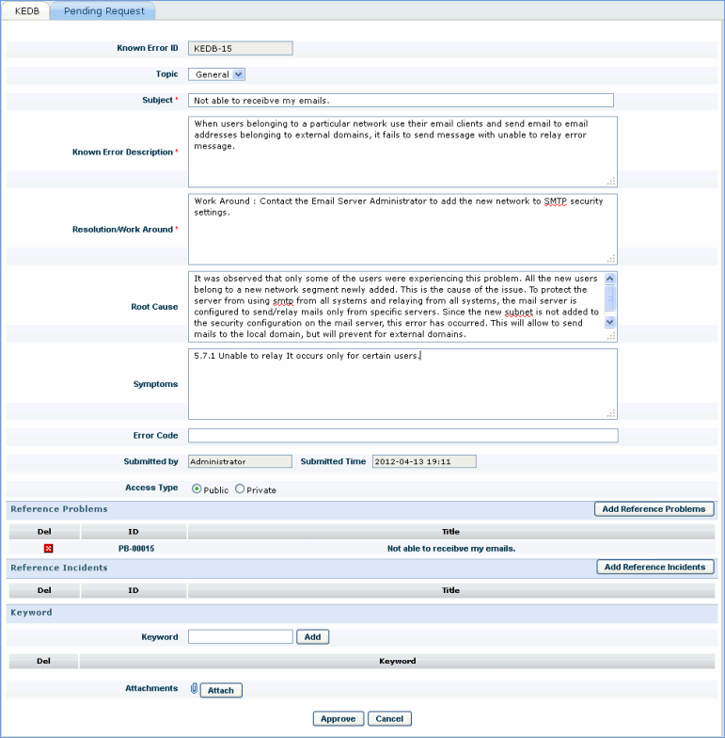Click the Add keyword button
725x738 pixels.
tap(312, 636)
